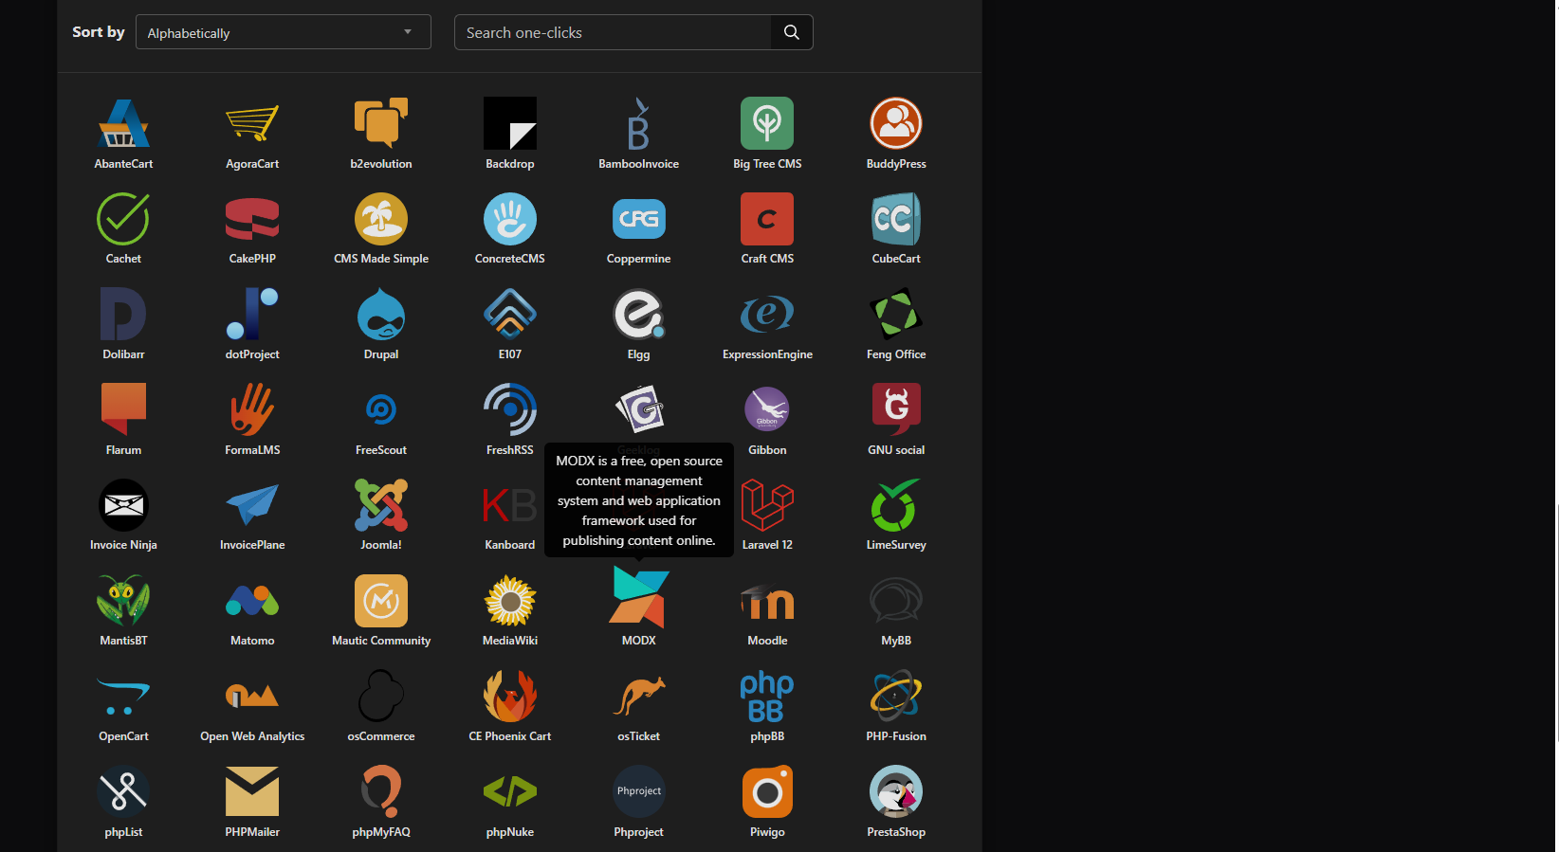The image size is (1559, 852).
Task: Select the Mautic Community icon
Action: click(381, 601)
